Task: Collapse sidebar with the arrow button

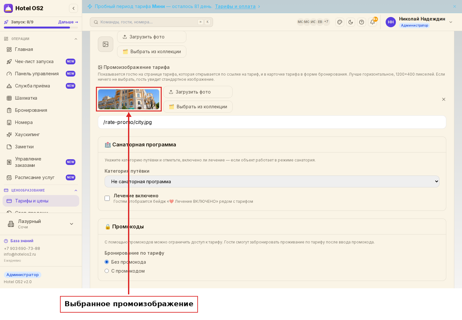Action: pos(73,8)
